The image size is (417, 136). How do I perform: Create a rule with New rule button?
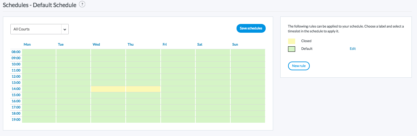(x=299, y=66)
